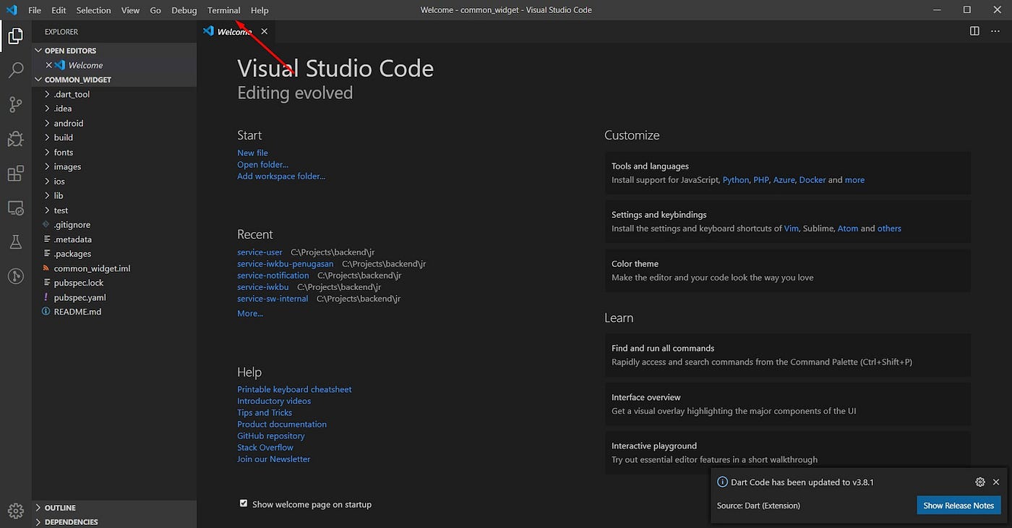
Task: Click the More... link under Recent
Action: [x=250, y=313]
